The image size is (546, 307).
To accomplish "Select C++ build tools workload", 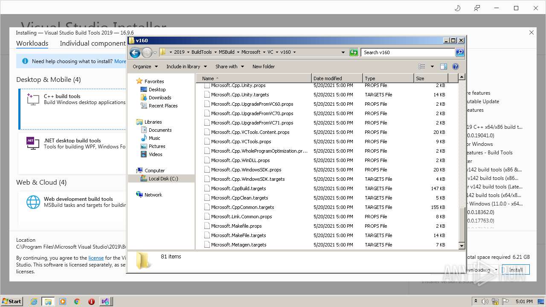I will tap(73, 109).
